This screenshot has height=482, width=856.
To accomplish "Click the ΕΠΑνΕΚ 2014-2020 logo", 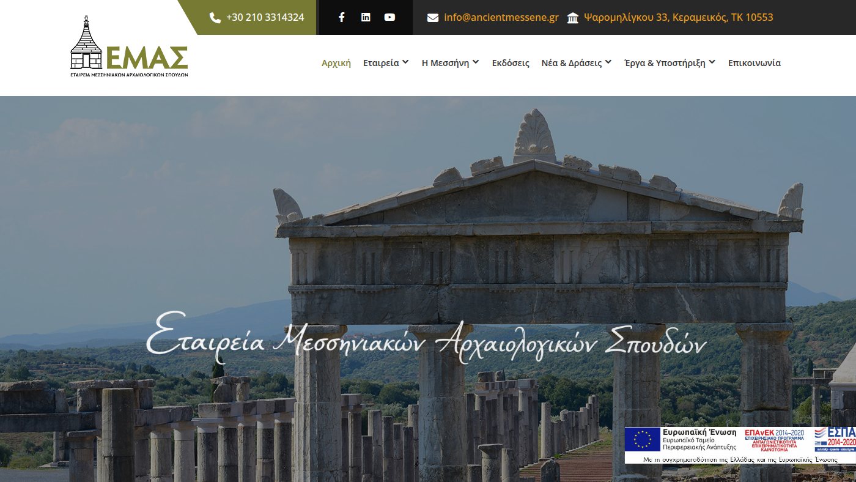I will point(774,440).
